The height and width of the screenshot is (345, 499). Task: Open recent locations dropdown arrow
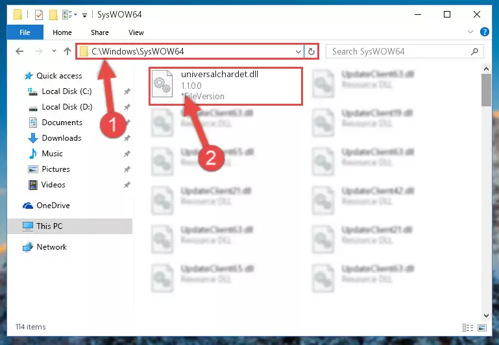54,51
